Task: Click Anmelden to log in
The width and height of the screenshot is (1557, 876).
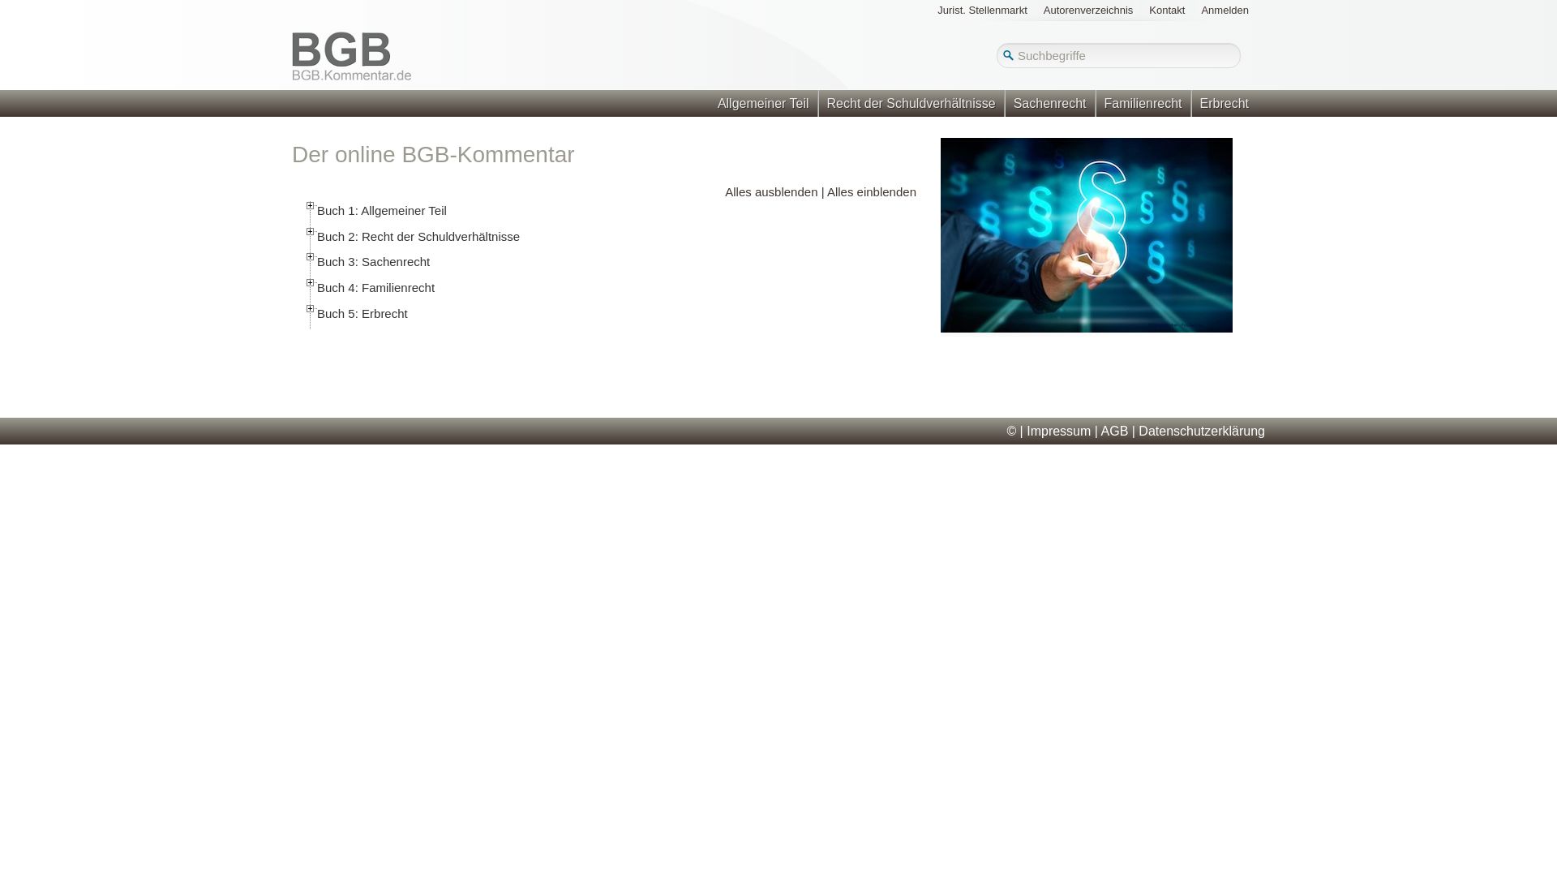Action: 1225,11
